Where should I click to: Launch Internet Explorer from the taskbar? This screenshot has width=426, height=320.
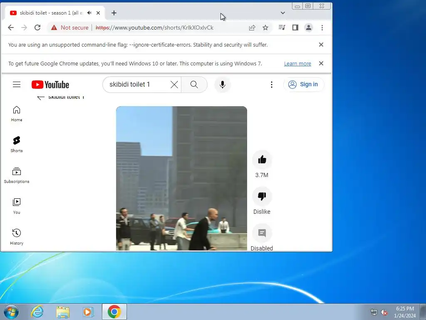37,312
